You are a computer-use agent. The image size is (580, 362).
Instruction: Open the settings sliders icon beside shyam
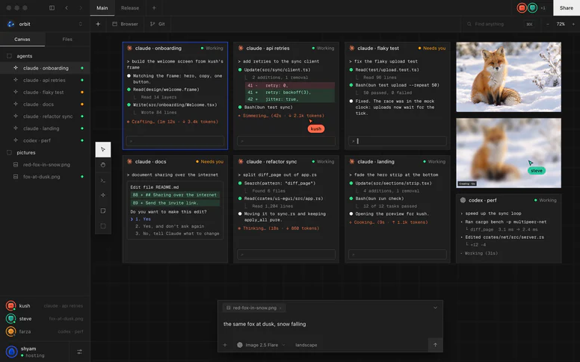click(79, 352)
